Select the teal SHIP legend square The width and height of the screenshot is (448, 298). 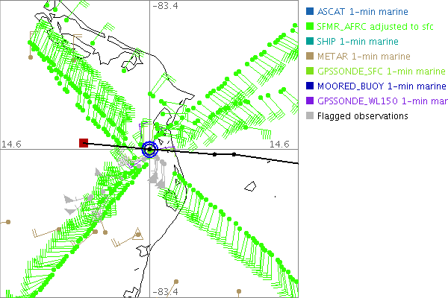point(310,42)
